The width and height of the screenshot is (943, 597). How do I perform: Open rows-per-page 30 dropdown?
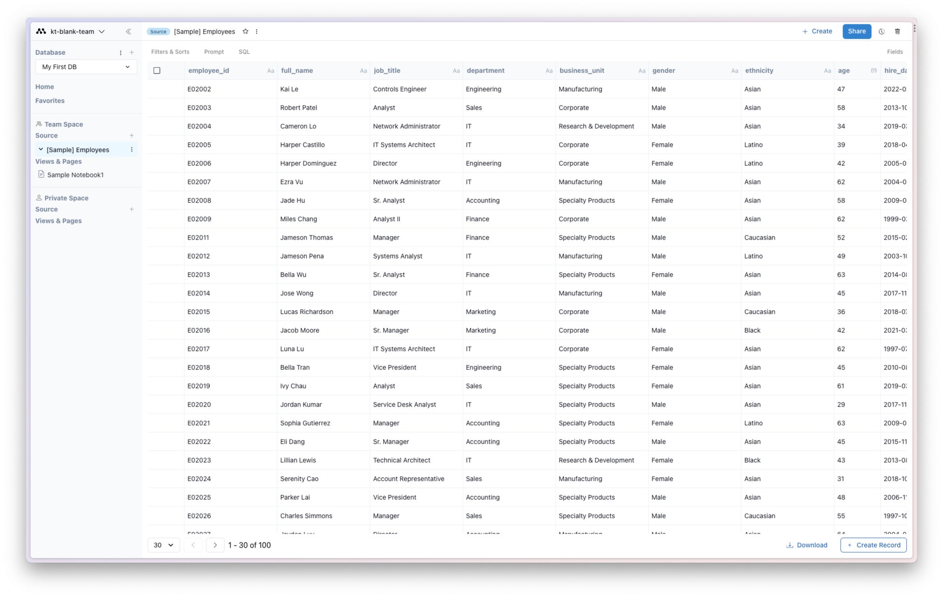tap(163, 545)
